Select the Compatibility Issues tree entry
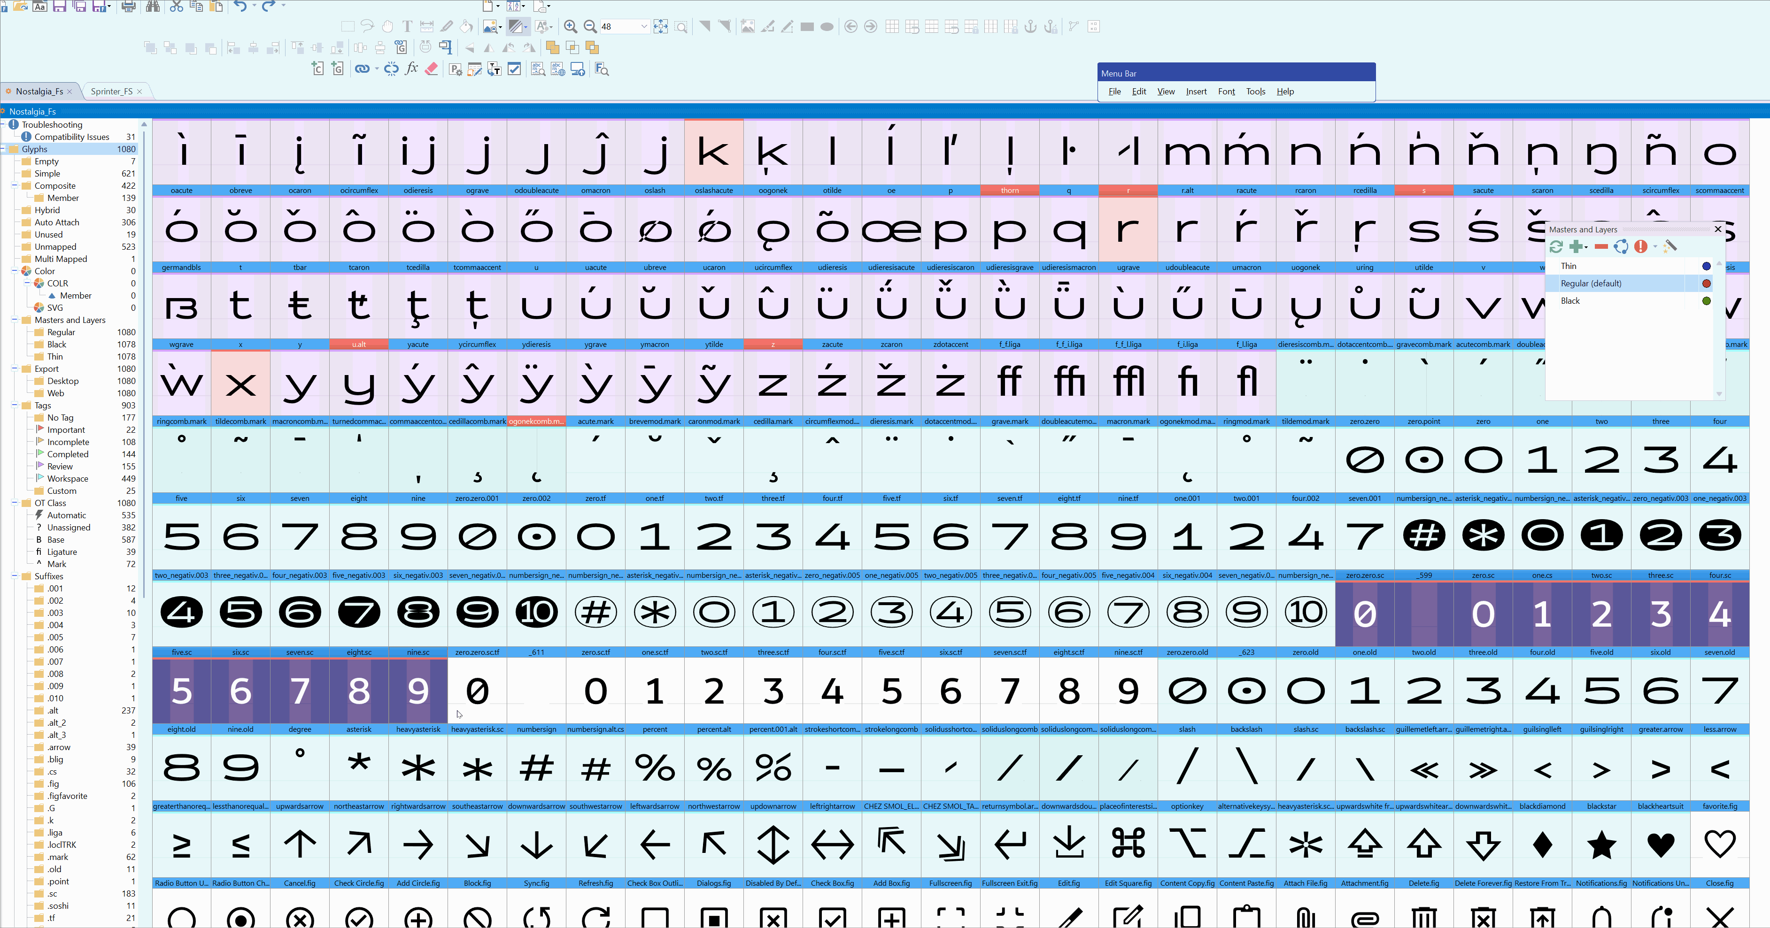Viewport: 1770px width, 928px height. click(71, 137)
